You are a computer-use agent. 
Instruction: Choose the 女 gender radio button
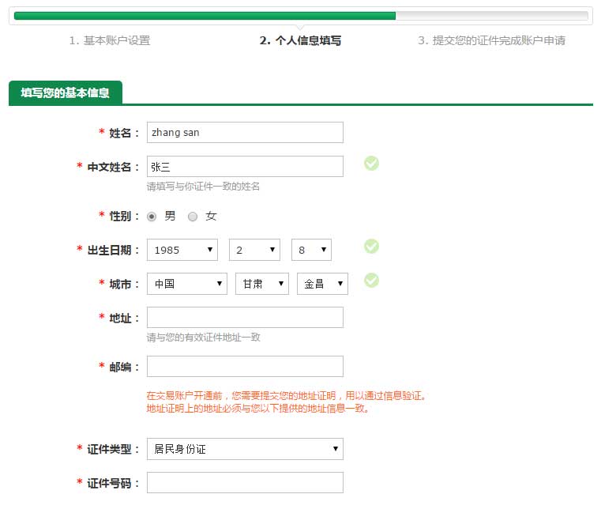point(193,217)
